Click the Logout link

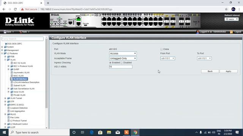pos(238,32)
